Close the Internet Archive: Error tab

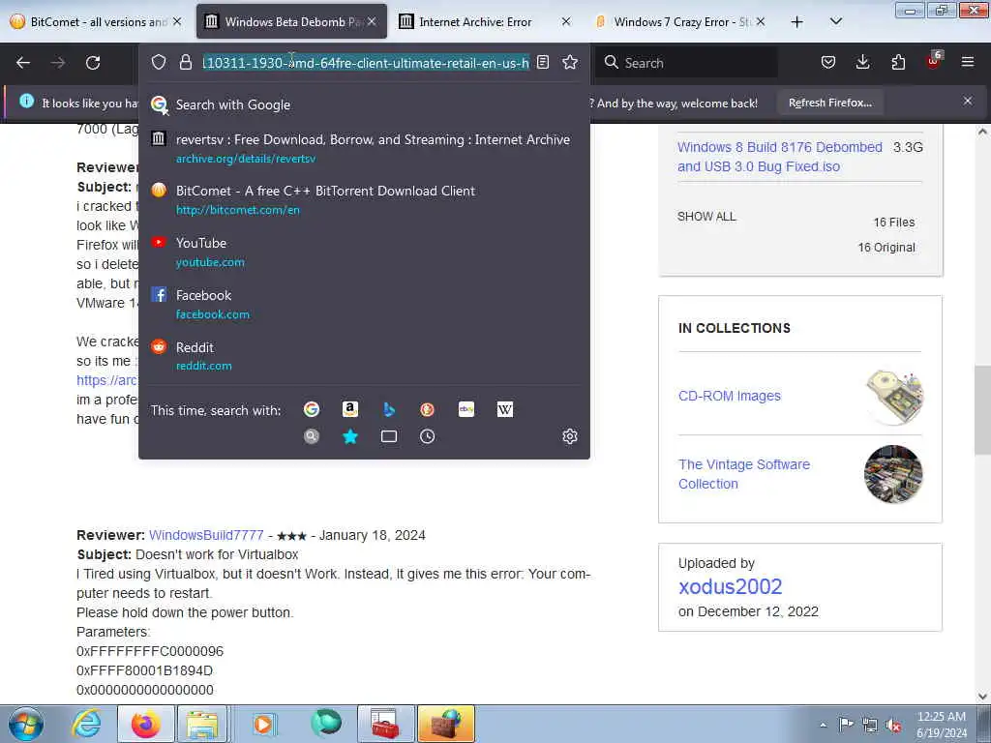tap(566, 21)
